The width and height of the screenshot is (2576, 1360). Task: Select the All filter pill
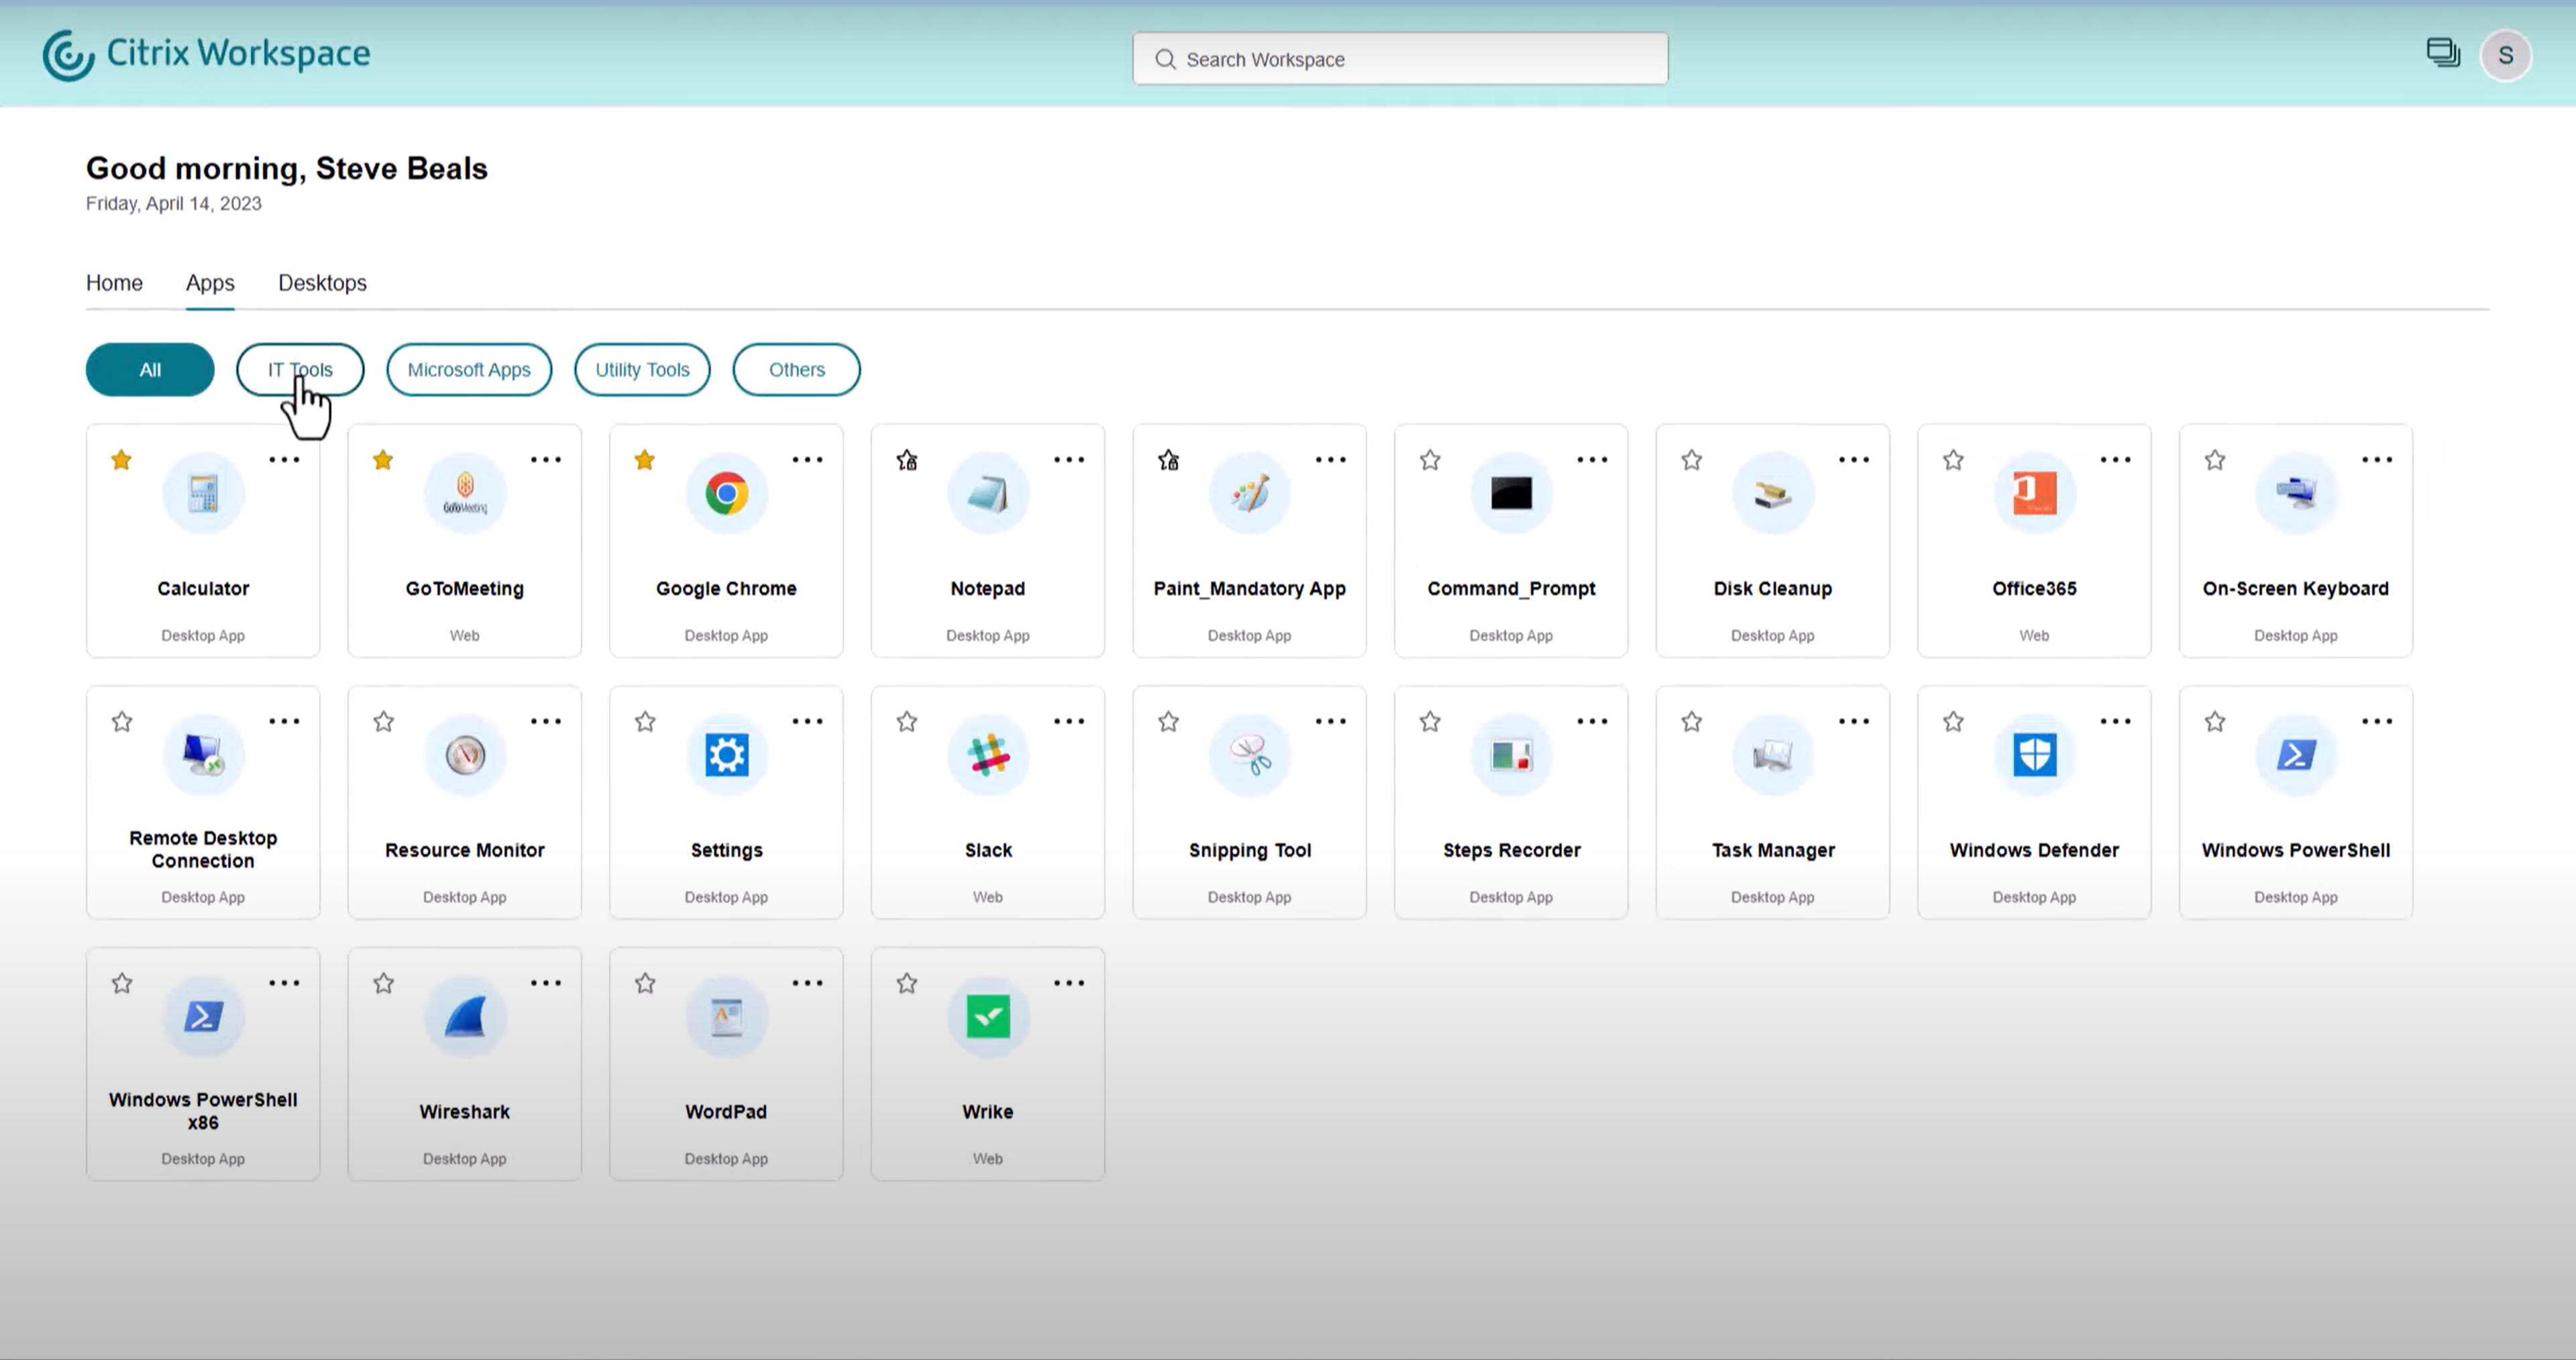click(150, 370)
